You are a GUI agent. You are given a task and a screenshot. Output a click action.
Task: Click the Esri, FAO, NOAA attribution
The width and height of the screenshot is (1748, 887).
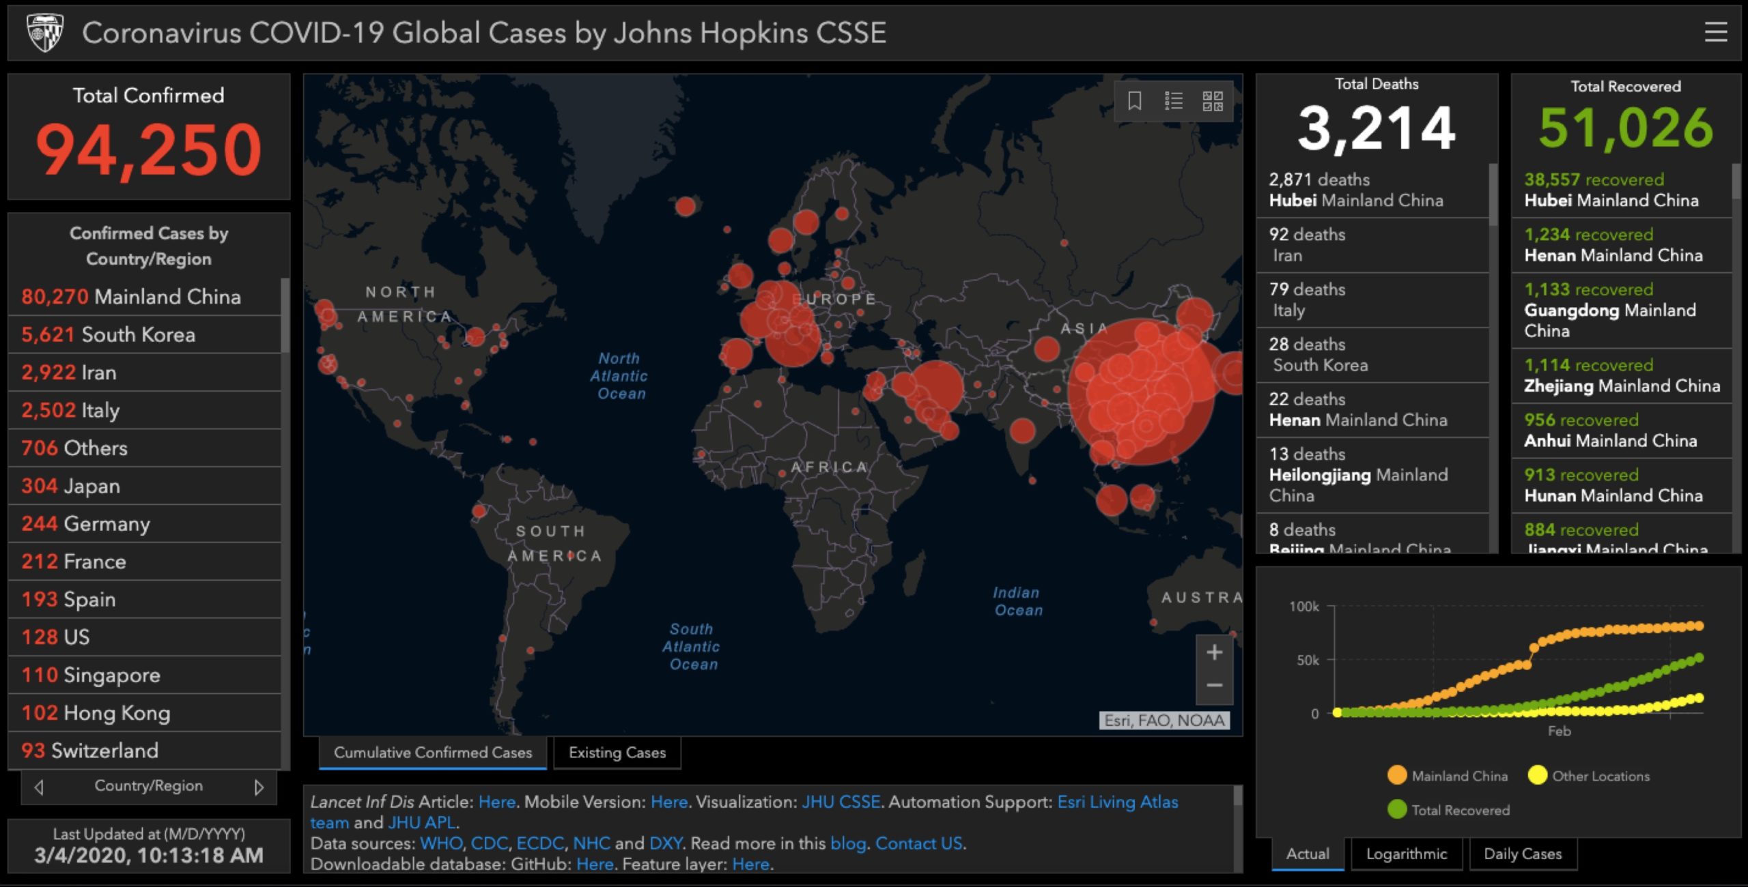1164,721
